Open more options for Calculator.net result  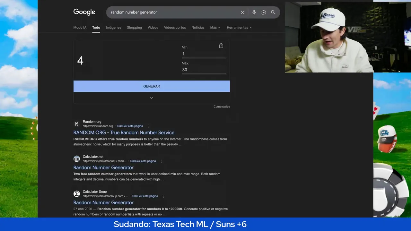161,161
